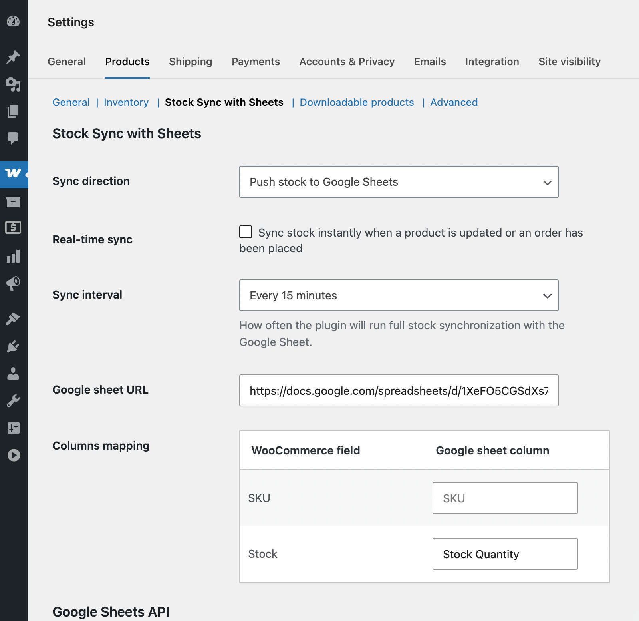Open the Dashboard gauge icon in sidebar
The width and height of the screenshot is (639, 621).
13,21
